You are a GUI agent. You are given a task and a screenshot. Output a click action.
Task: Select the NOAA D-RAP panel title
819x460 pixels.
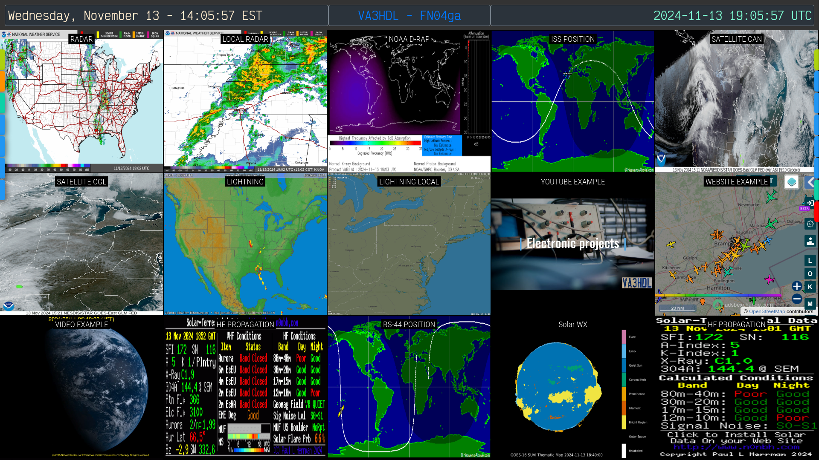tap(409, 39)
